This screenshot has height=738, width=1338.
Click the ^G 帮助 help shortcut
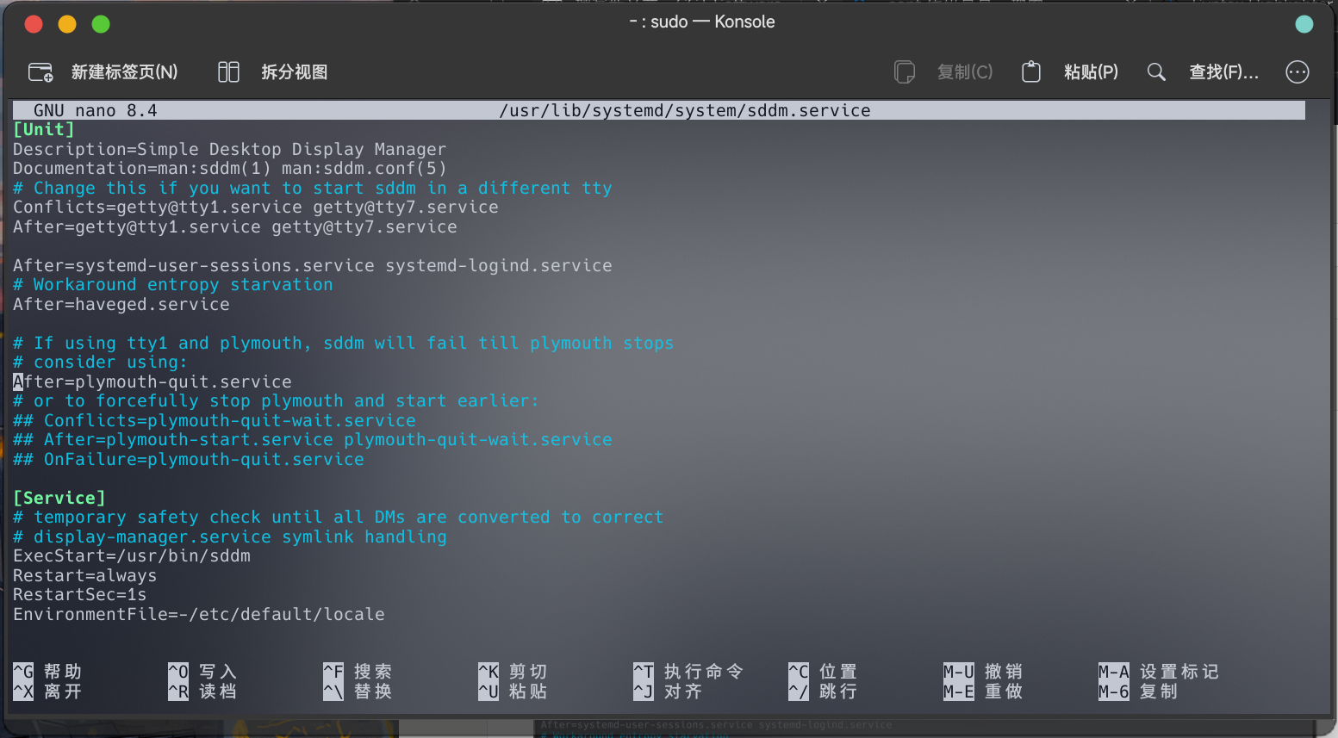pos(47,672)
